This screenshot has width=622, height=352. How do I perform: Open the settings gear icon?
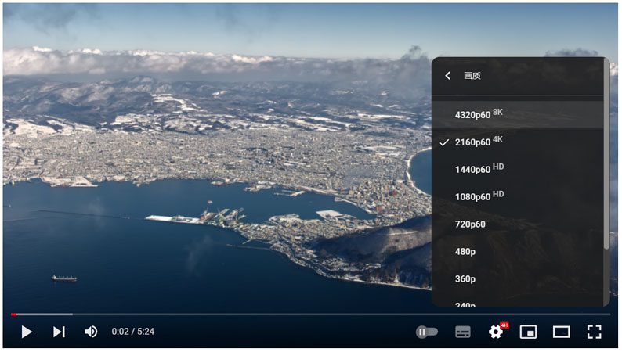[x=496, y=332]
